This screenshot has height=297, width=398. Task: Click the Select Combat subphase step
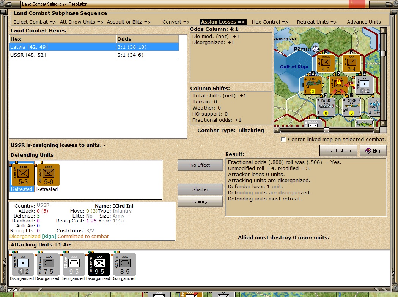point(35,22)
